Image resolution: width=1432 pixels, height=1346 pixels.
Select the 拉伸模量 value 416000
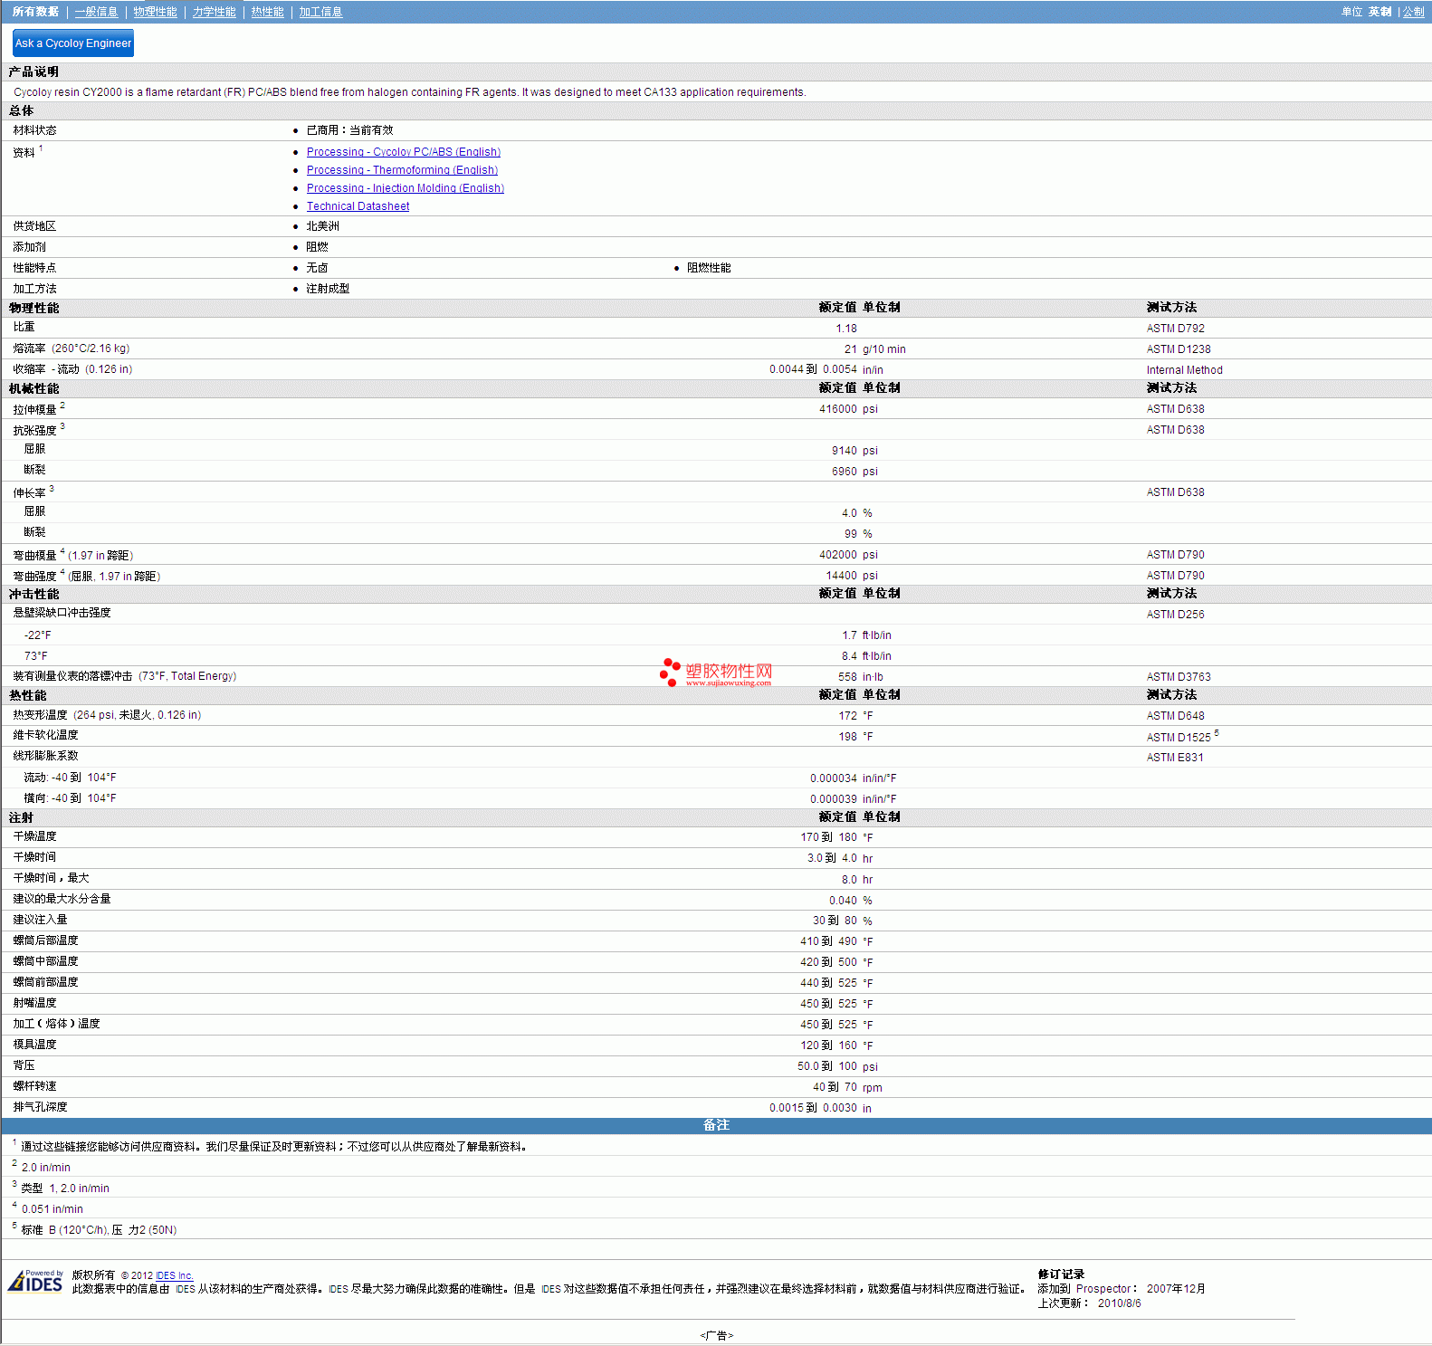838,409
